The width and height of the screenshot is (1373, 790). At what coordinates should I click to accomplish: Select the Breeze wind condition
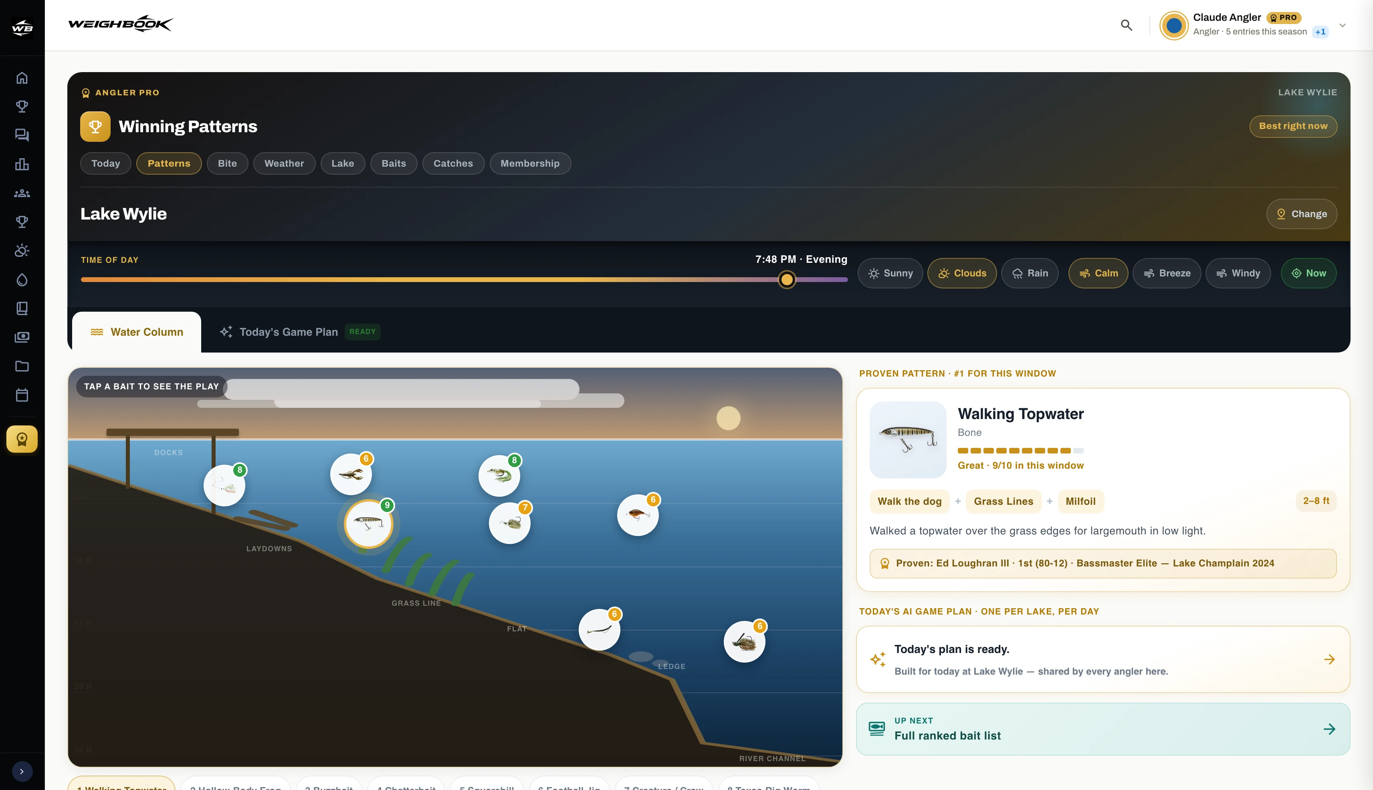point(1167,274)
